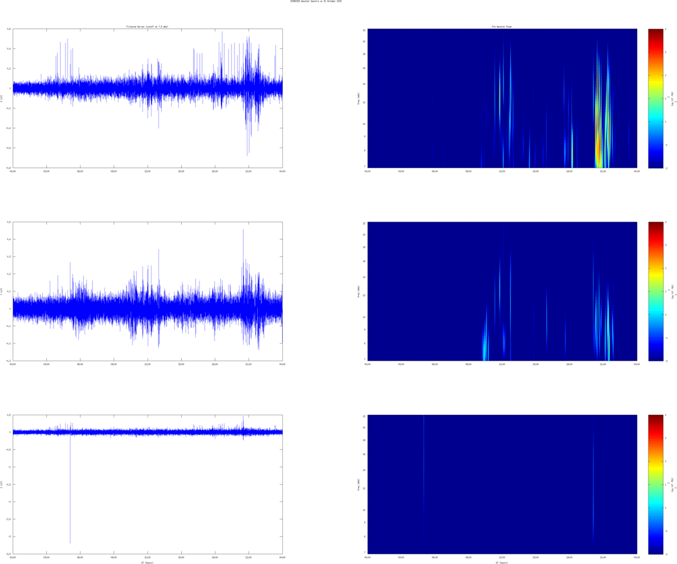
Task: Click the color bar beside the Y spectrogram
Action: [656, 291]
